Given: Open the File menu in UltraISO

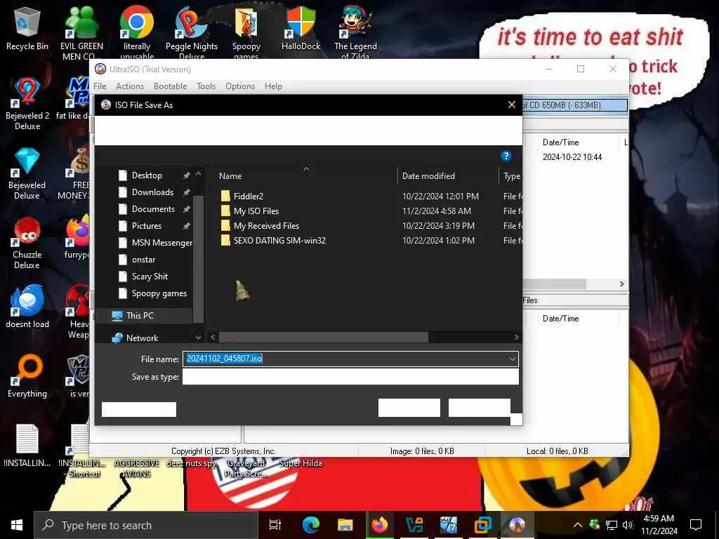Looking at the screenshot, I should (100, 86).
